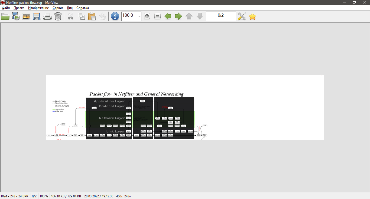Image resolution: width=370 pixels, height=199 pixels.
Task: Click the 0/2 image counter field
Action: click(221, 16)
